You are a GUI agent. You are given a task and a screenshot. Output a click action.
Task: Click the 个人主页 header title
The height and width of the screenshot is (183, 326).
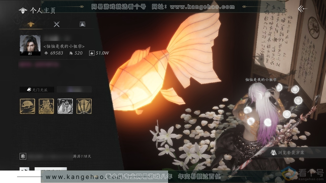point(43,10)
